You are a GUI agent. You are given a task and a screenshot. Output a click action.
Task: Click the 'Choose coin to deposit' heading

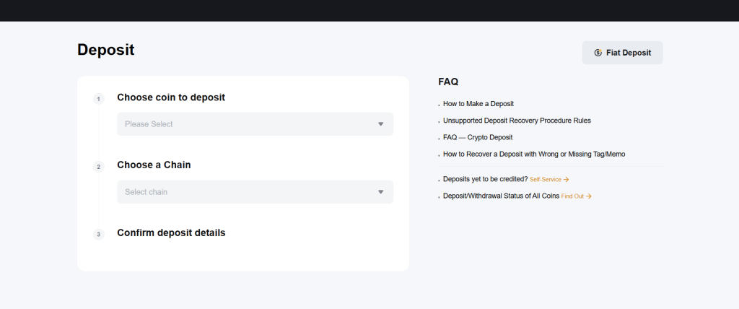click(171, 97)
